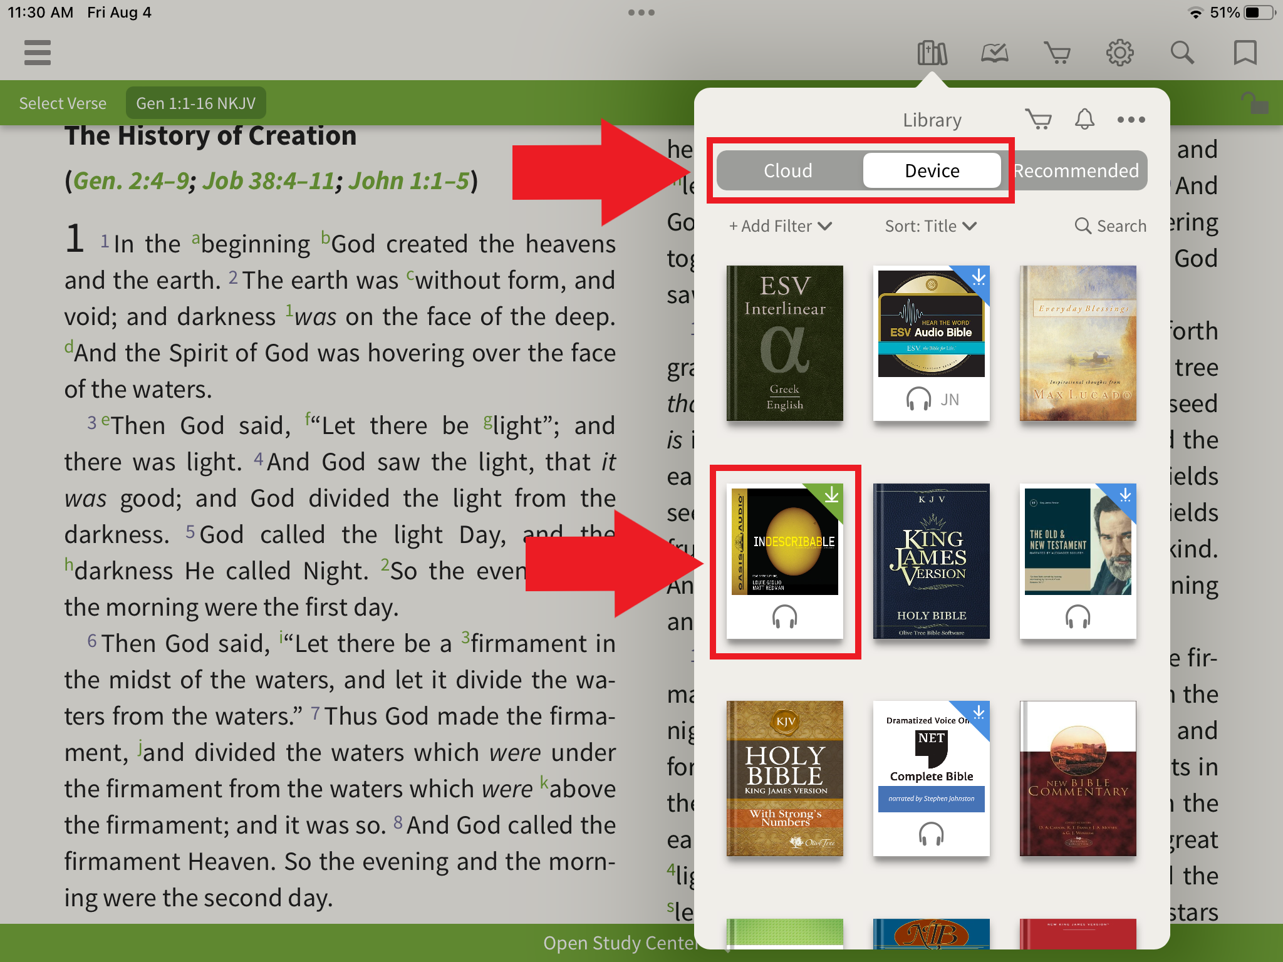The image size is (1283, 962).
Task: Tap headphones icon under ESV Audio Bible
Action: [918, 399]
